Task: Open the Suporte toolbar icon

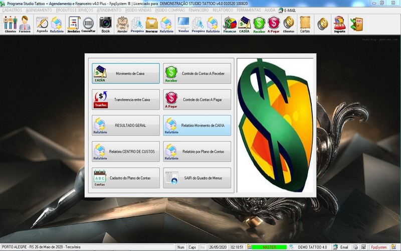Action: (339, 24)
